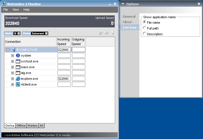Click the list options toolbar icon
This screenshot has height=139, width=203.
(x=101, y=33)
